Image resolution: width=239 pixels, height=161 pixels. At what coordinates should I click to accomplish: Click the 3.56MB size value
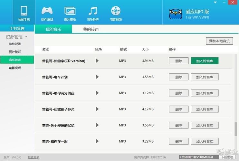[148, 125]
